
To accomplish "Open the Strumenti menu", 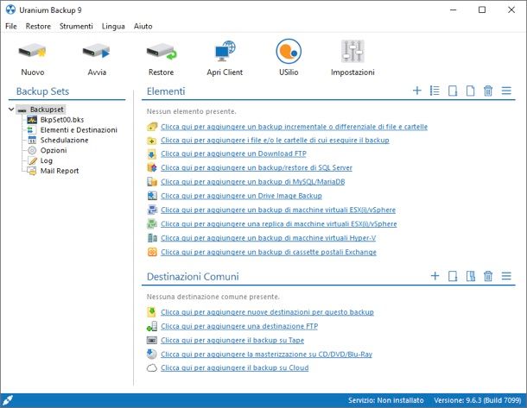I will pyautogui.click(x=76, y=26).
